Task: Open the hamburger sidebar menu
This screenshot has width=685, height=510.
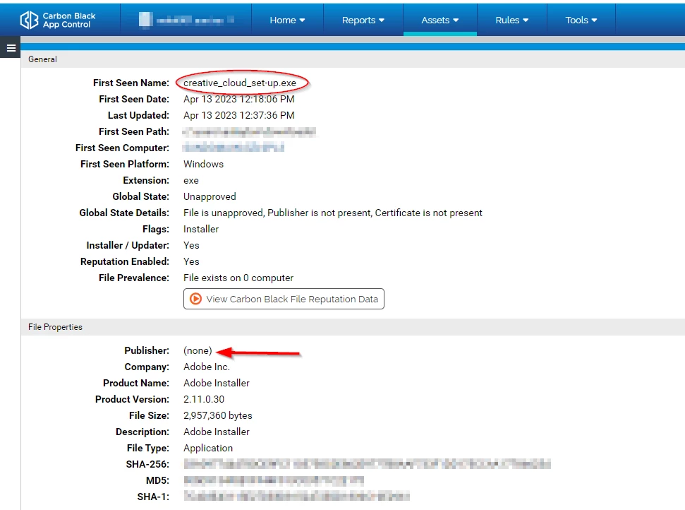Action: (x=11, y=48)
